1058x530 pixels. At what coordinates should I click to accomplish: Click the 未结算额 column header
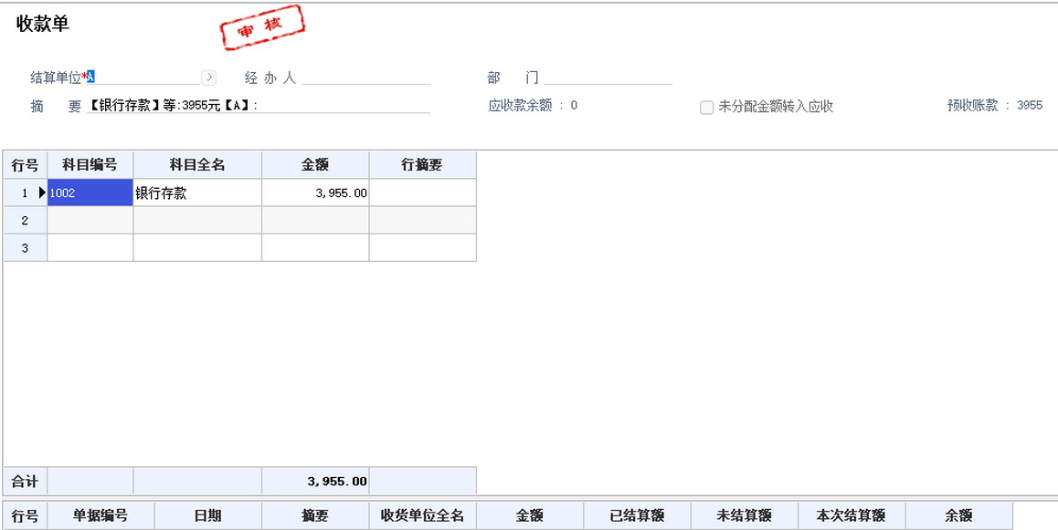pyautogui.click(x=745, y=515)
